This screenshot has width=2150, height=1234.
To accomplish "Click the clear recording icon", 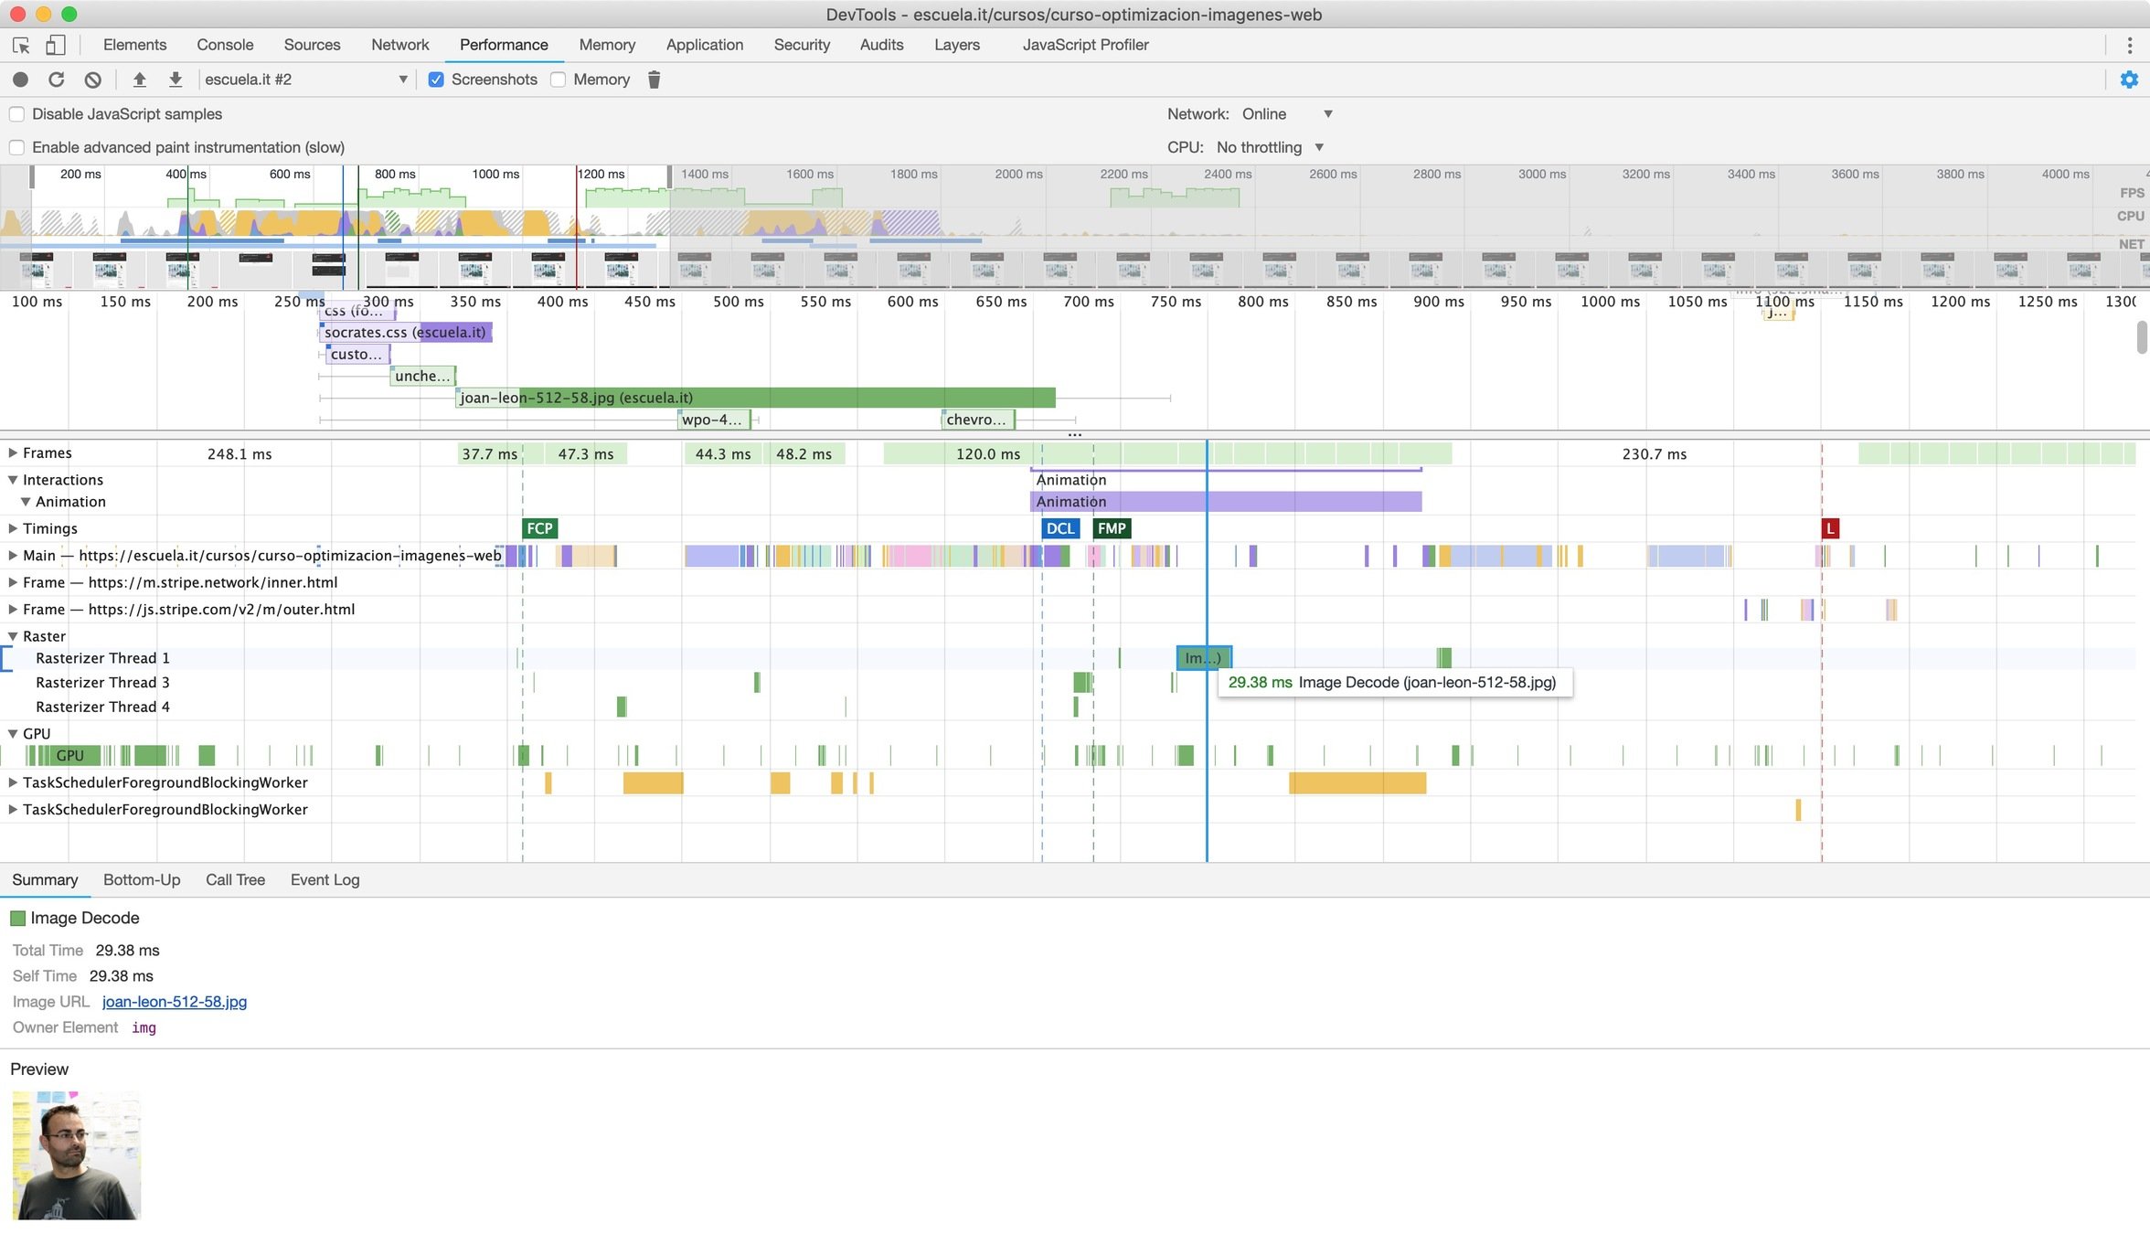I will coord(92,80).
